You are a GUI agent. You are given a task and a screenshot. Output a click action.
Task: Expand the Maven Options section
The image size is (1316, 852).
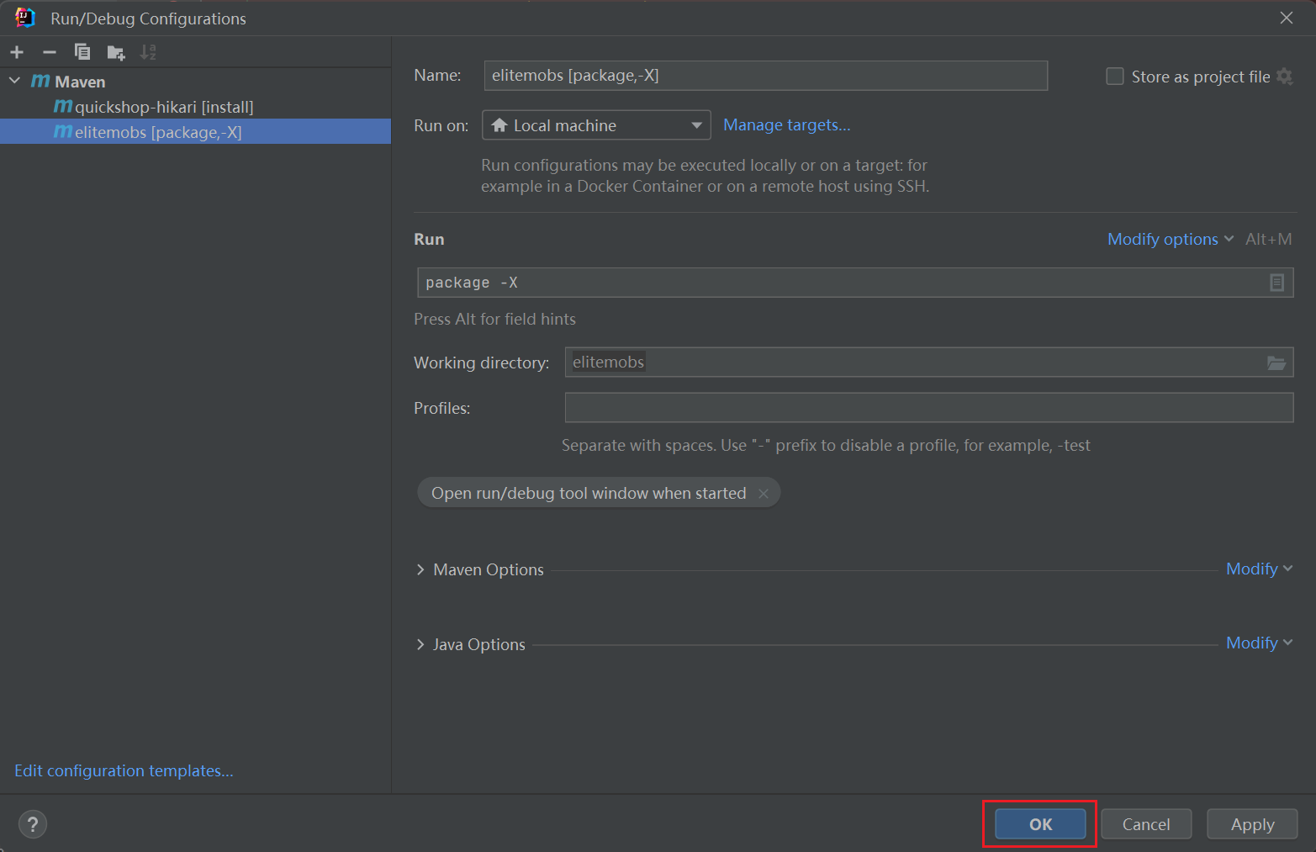tap(420, 569)
